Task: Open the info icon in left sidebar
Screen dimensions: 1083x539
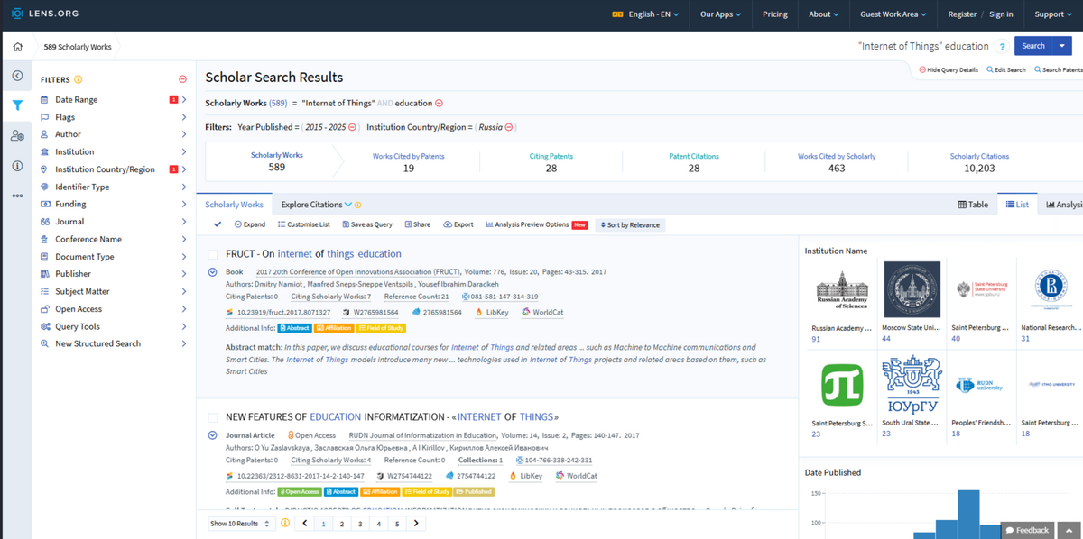Action: pos(17,166)
